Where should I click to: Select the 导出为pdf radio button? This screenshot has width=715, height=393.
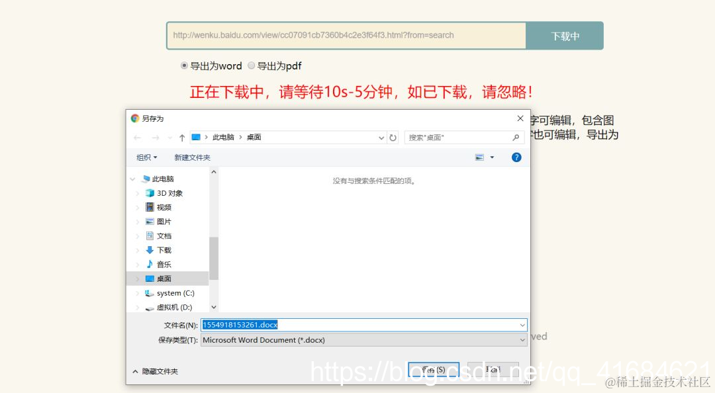(252, 65)
